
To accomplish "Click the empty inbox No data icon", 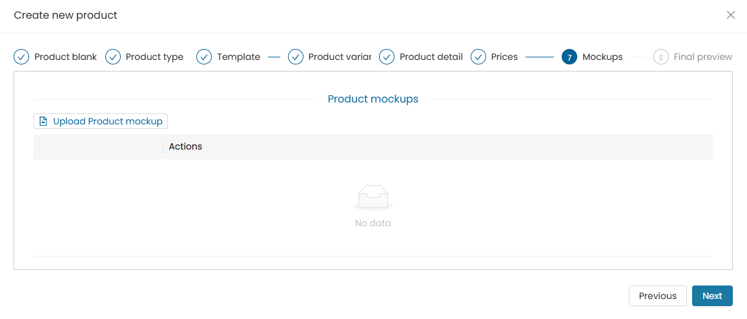I will (x=373, y=198).
